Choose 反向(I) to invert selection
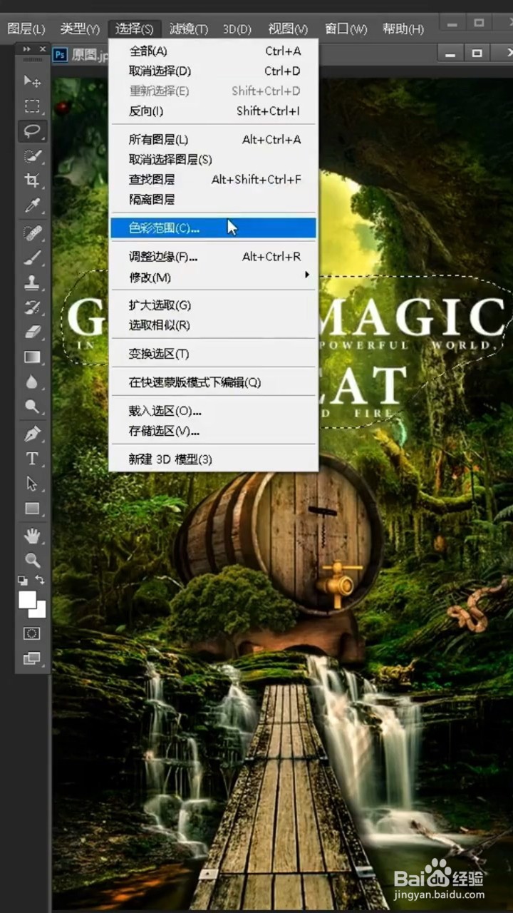Screen dimensions: 513x913 click(x=213, y=111)
